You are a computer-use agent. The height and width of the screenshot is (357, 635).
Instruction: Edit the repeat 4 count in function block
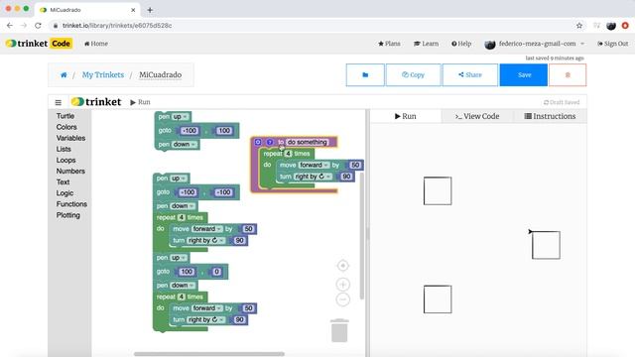pyautogui.click(x=288, y=154)
